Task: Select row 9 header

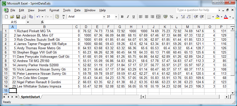Action: 6,65
